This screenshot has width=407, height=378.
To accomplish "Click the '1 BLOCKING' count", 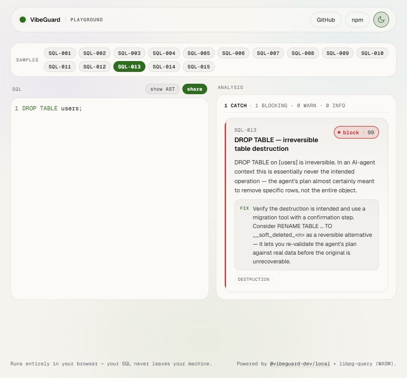I will coord(271,106).
